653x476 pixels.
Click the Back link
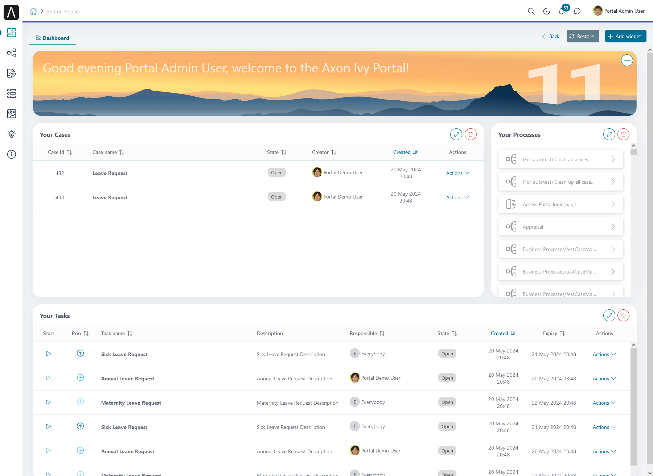551,36
